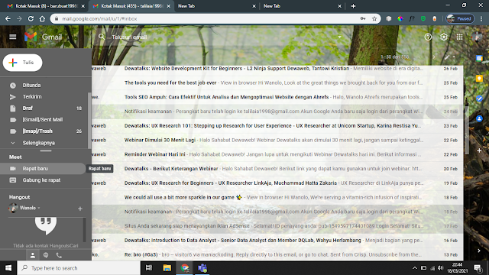489x275 pixels.
Task: Open the Gmail main menu hamburger icon
Action: pos(13,37)
